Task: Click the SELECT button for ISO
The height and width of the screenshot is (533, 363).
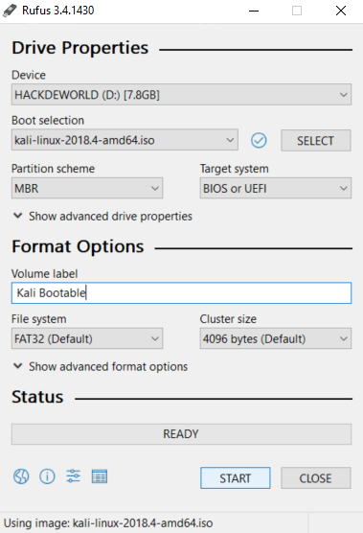Action: (316, 140)
